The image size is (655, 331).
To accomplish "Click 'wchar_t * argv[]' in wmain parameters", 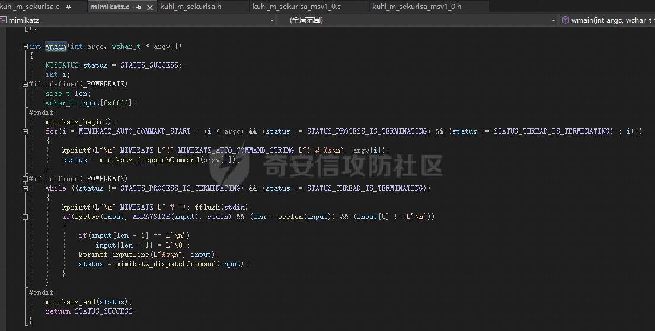I will [145, 46].
